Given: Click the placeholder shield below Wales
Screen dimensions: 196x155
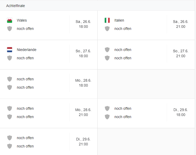Looking at the screenshot, I should coord(10,29).
